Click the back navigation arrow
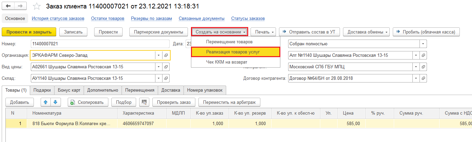Screen dimensions: 472x142 pyautogui.click(x=8, y=6)
